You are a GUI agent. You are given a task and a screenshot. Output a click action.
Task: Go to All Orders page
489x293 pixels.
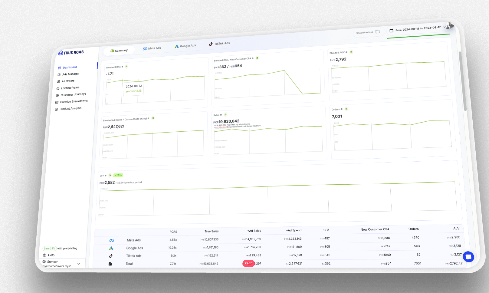66,81
